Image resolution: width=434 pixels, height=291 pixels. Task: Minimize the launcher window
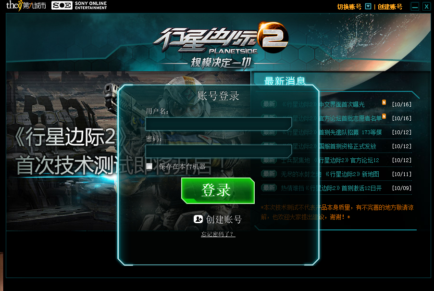[x=415, y=7]
